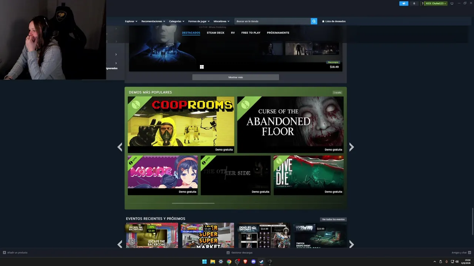Show previous events in carousel

pyautogui.click(x=120, y=244)
